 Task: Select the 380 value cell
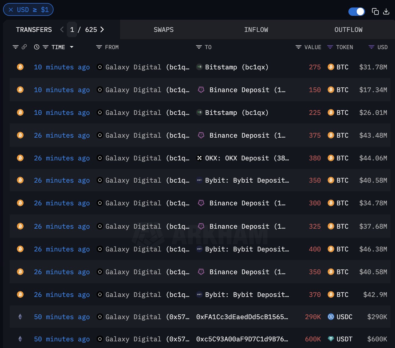(315, 158)
